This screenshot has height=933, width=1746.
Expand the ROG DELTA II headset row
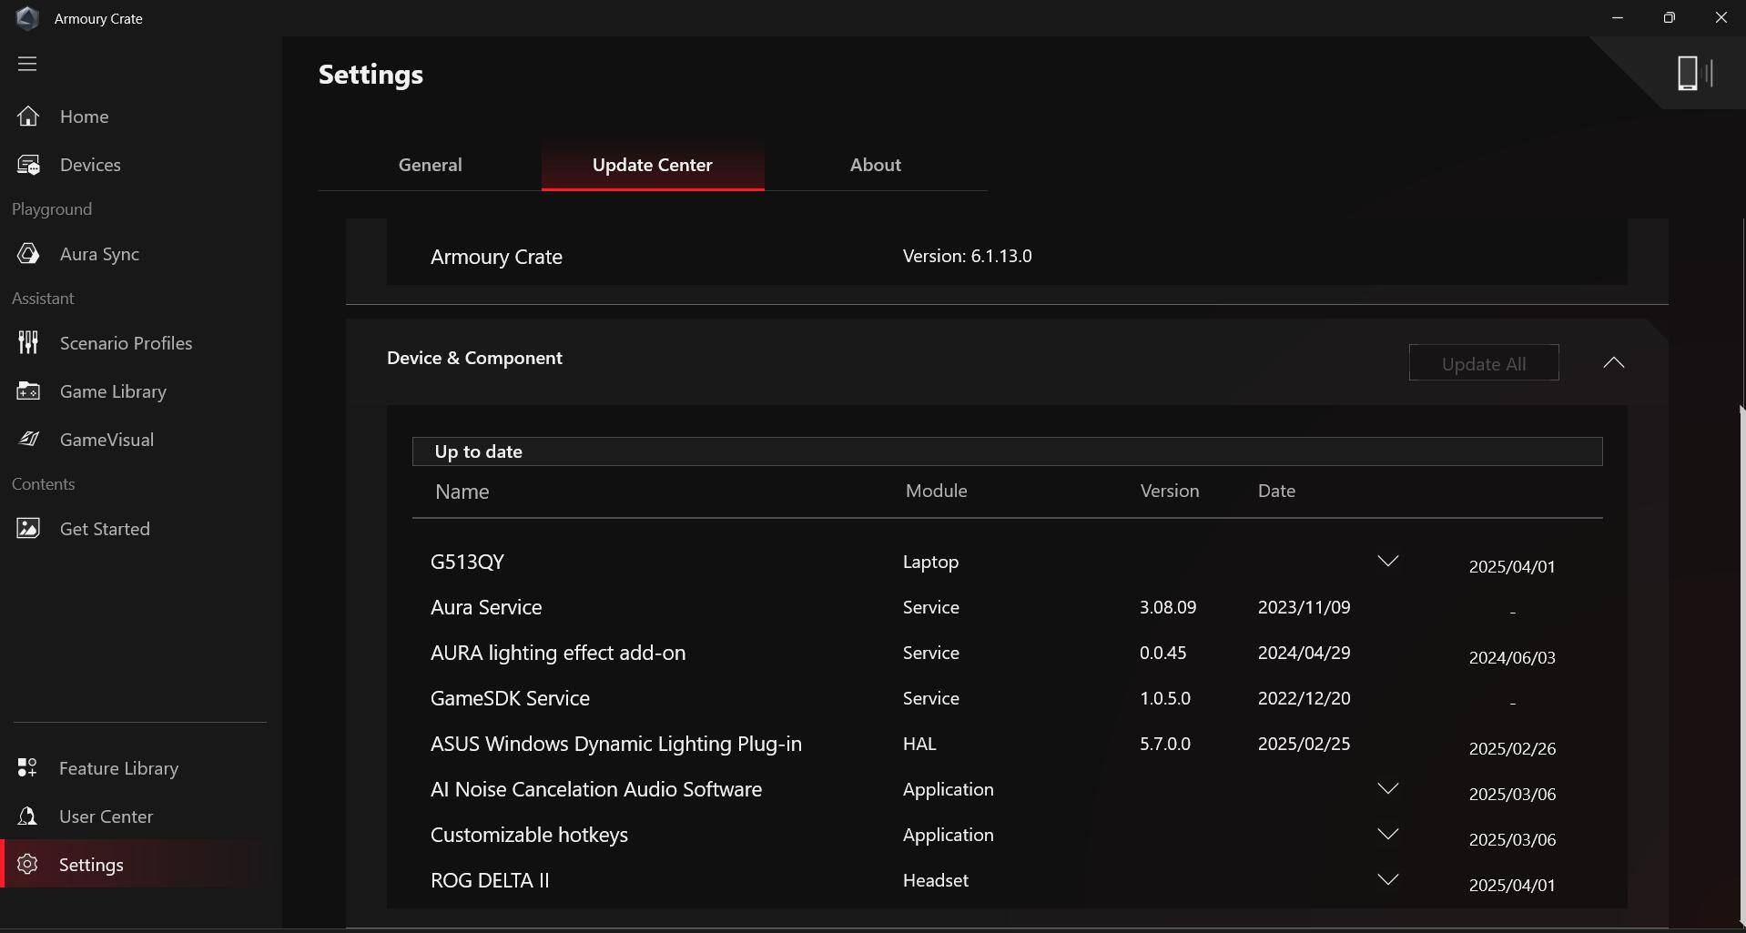tap(1387, 880)
